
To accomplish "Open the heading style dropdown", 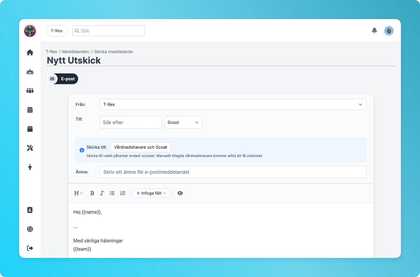I will click(79, 193).
